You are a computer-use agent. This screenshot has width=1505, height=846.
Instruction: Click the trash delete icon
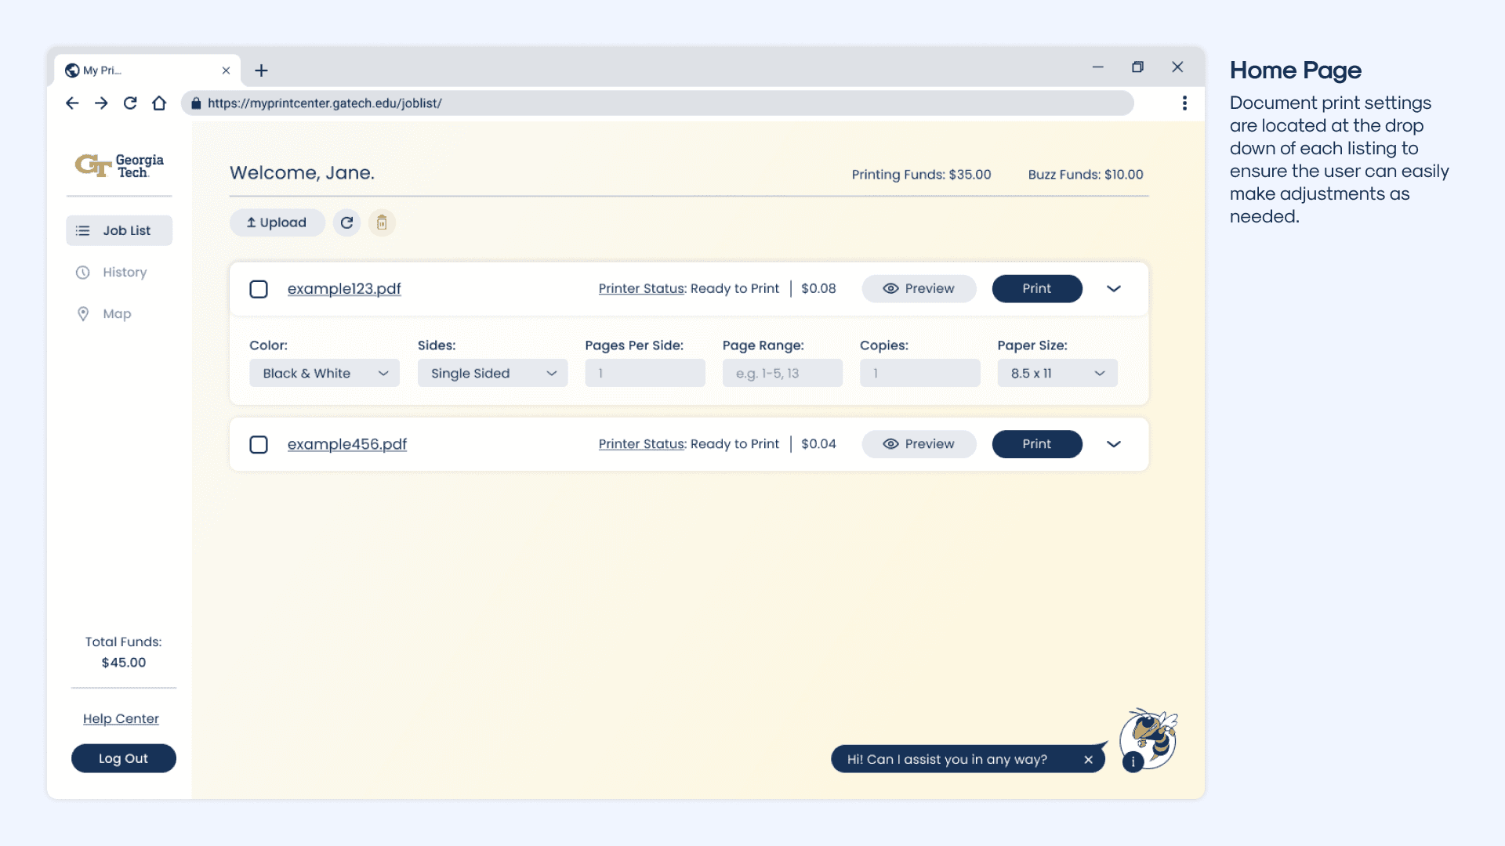(382, 222)
